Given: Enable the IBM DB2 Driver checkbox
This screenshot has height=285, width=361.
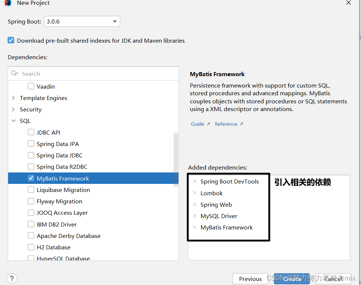Looking at the screenshot, I should [x=31, y=224].
